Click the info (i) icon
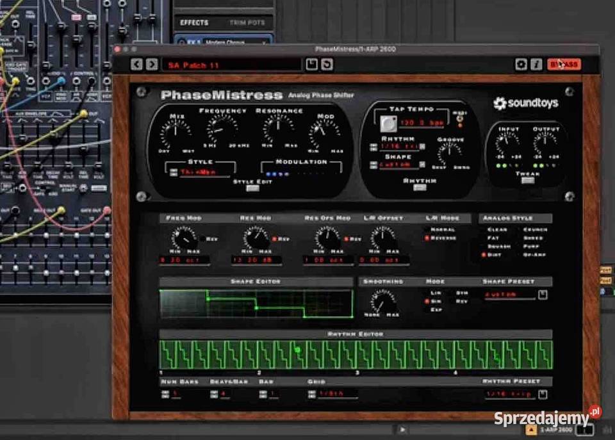The height and width of the screenshot is (440, 615). click(x=535, y=63)
